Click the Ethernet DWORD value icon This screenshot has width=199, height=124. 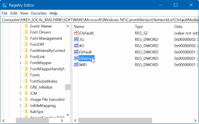[x=76, y=58]
